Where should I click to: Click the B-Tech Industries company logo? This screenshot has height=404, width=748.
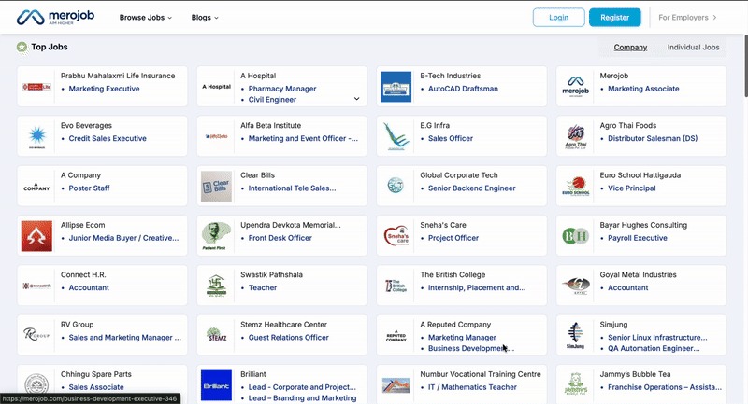click(x=396, y=87)
